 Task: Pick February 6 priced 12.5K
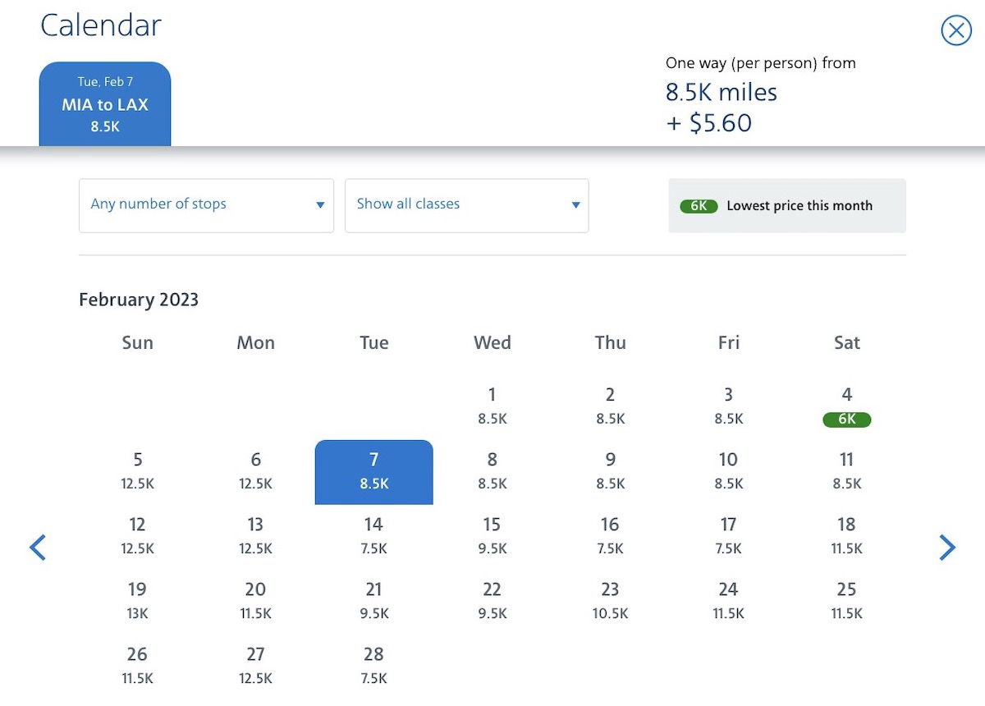click(x=256, y=472)
